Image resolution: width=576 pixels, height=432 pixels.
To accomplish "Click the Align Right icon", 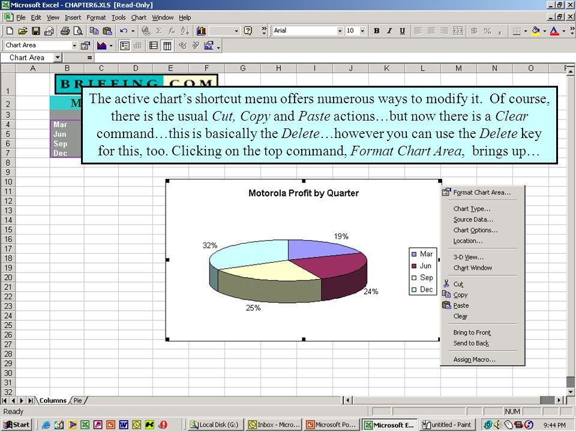I will [x=445, y=31].
